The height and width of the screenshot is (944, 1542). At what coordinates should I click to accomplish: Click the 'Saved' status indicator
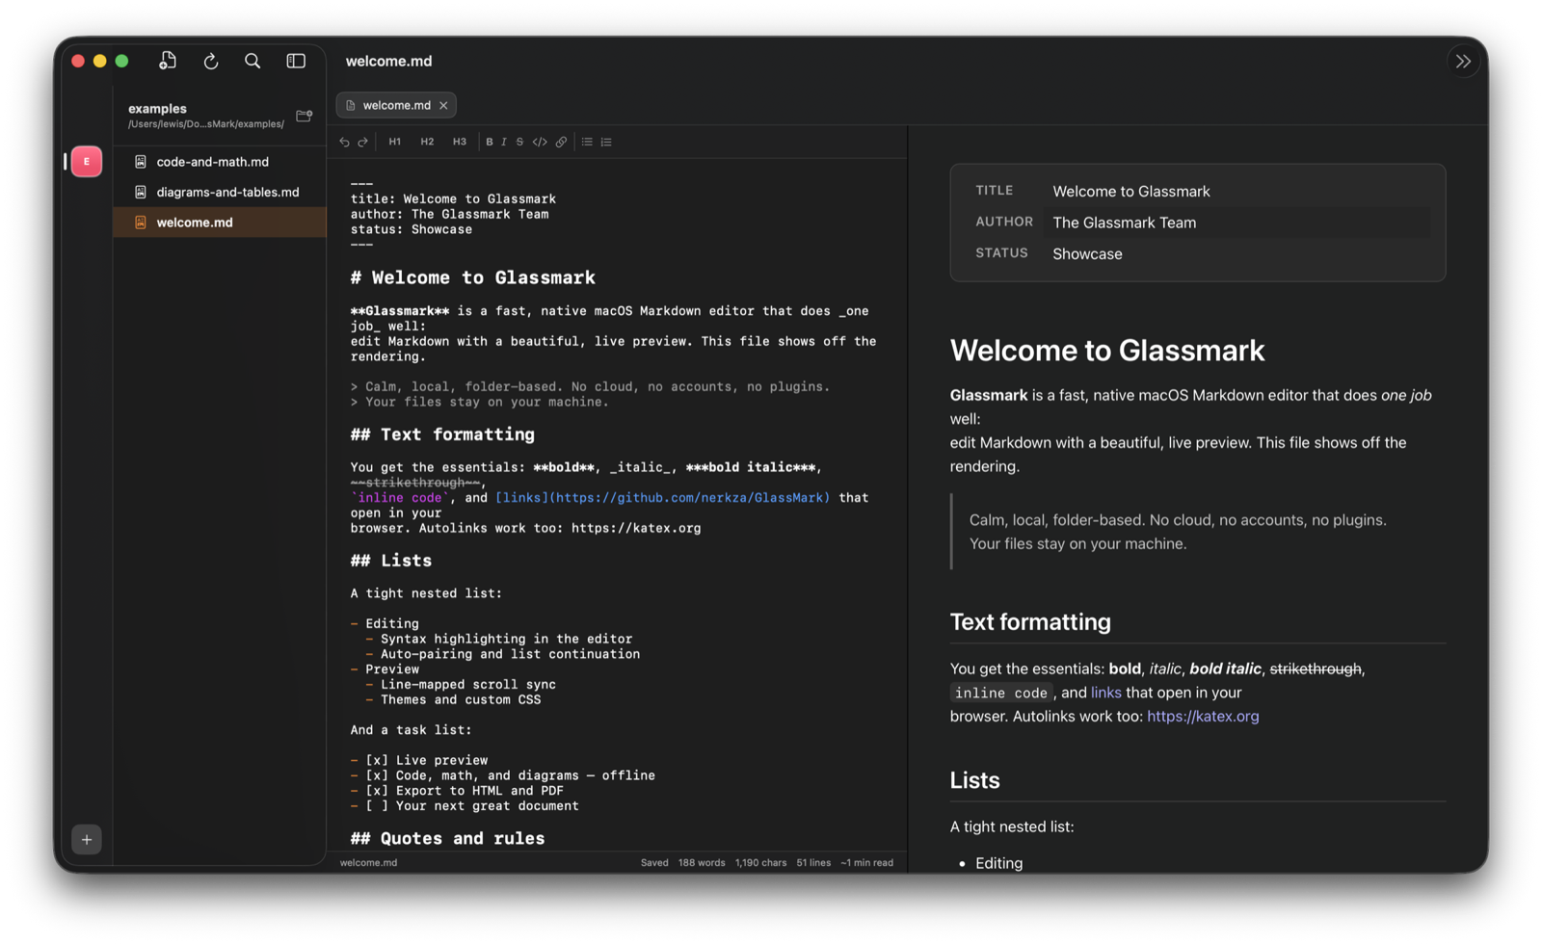click(x=654, y=863)
